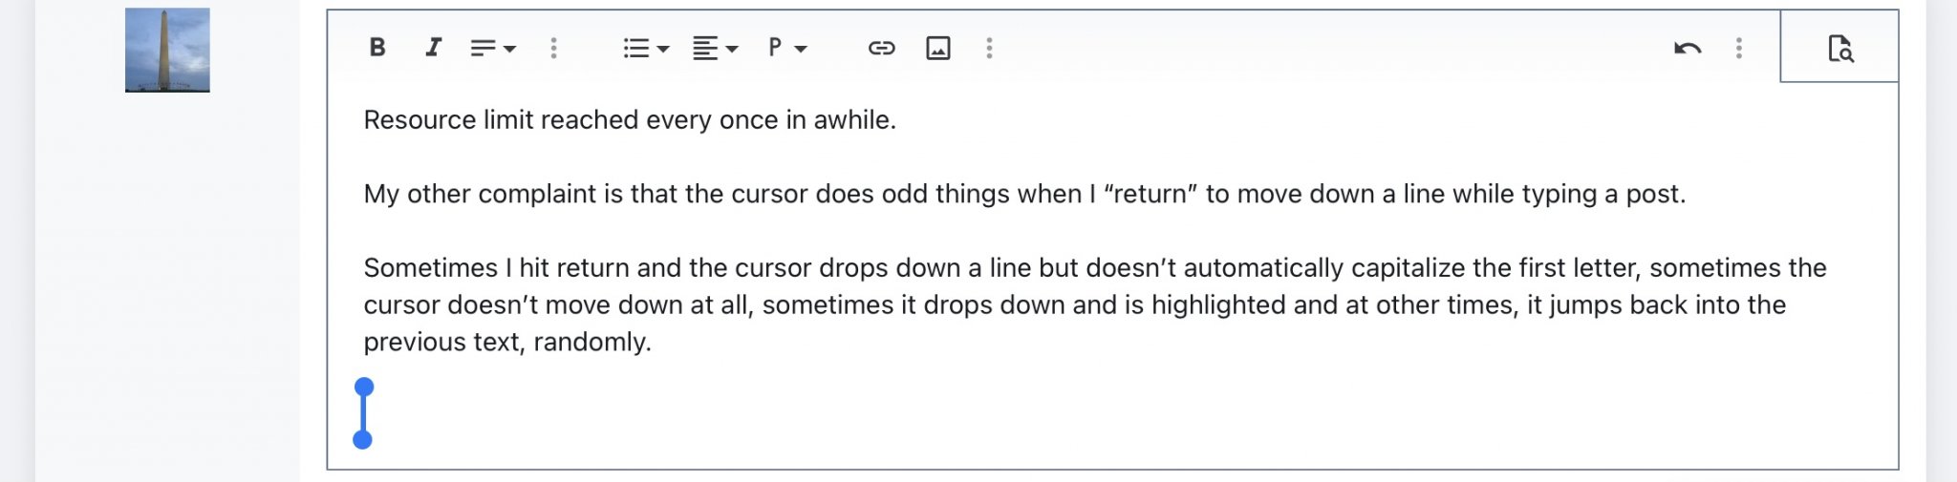Image resolution: width=1957 pixels, height=482 pixels.
Task: Toggle bold formatting
Action: coord(377,48)
